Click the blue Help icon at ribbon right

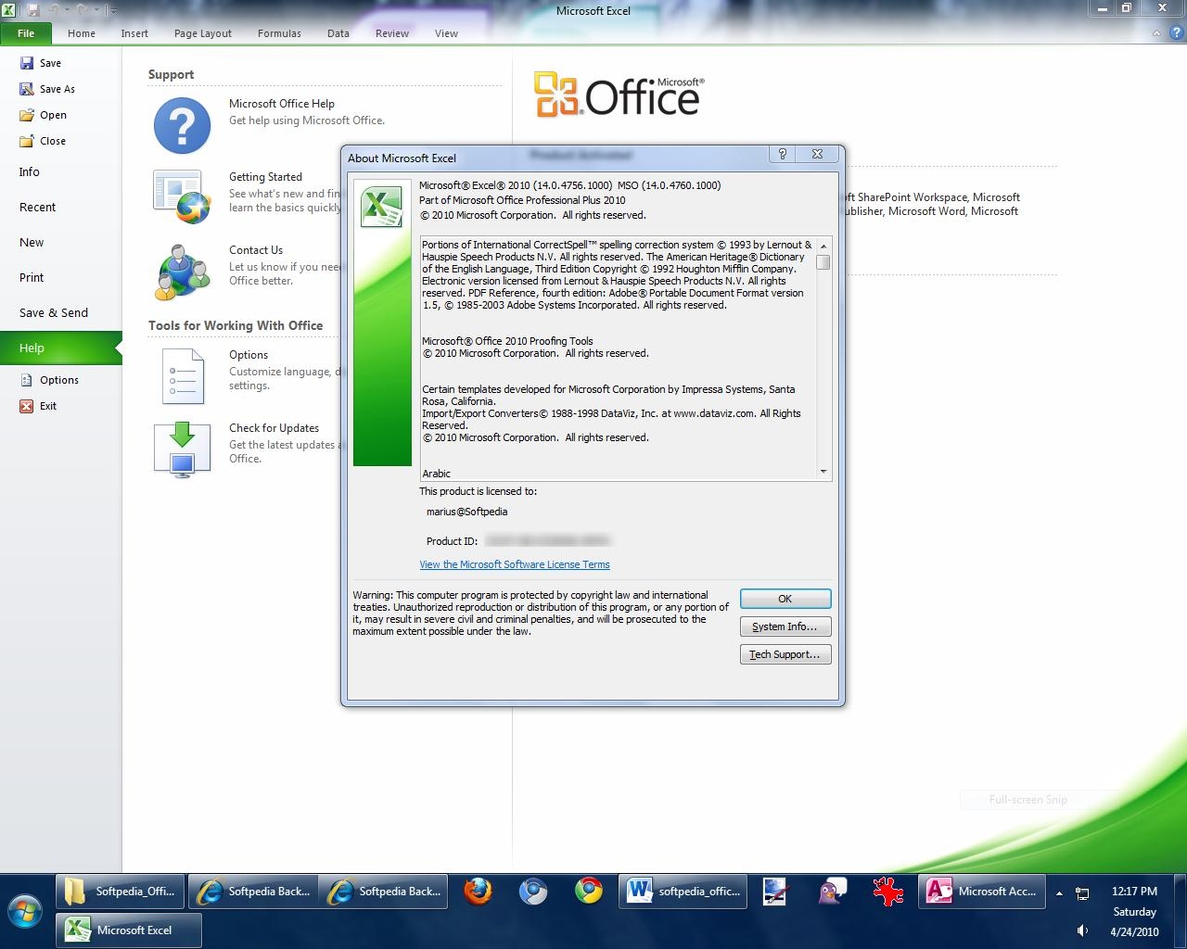tap(1177, 33)
